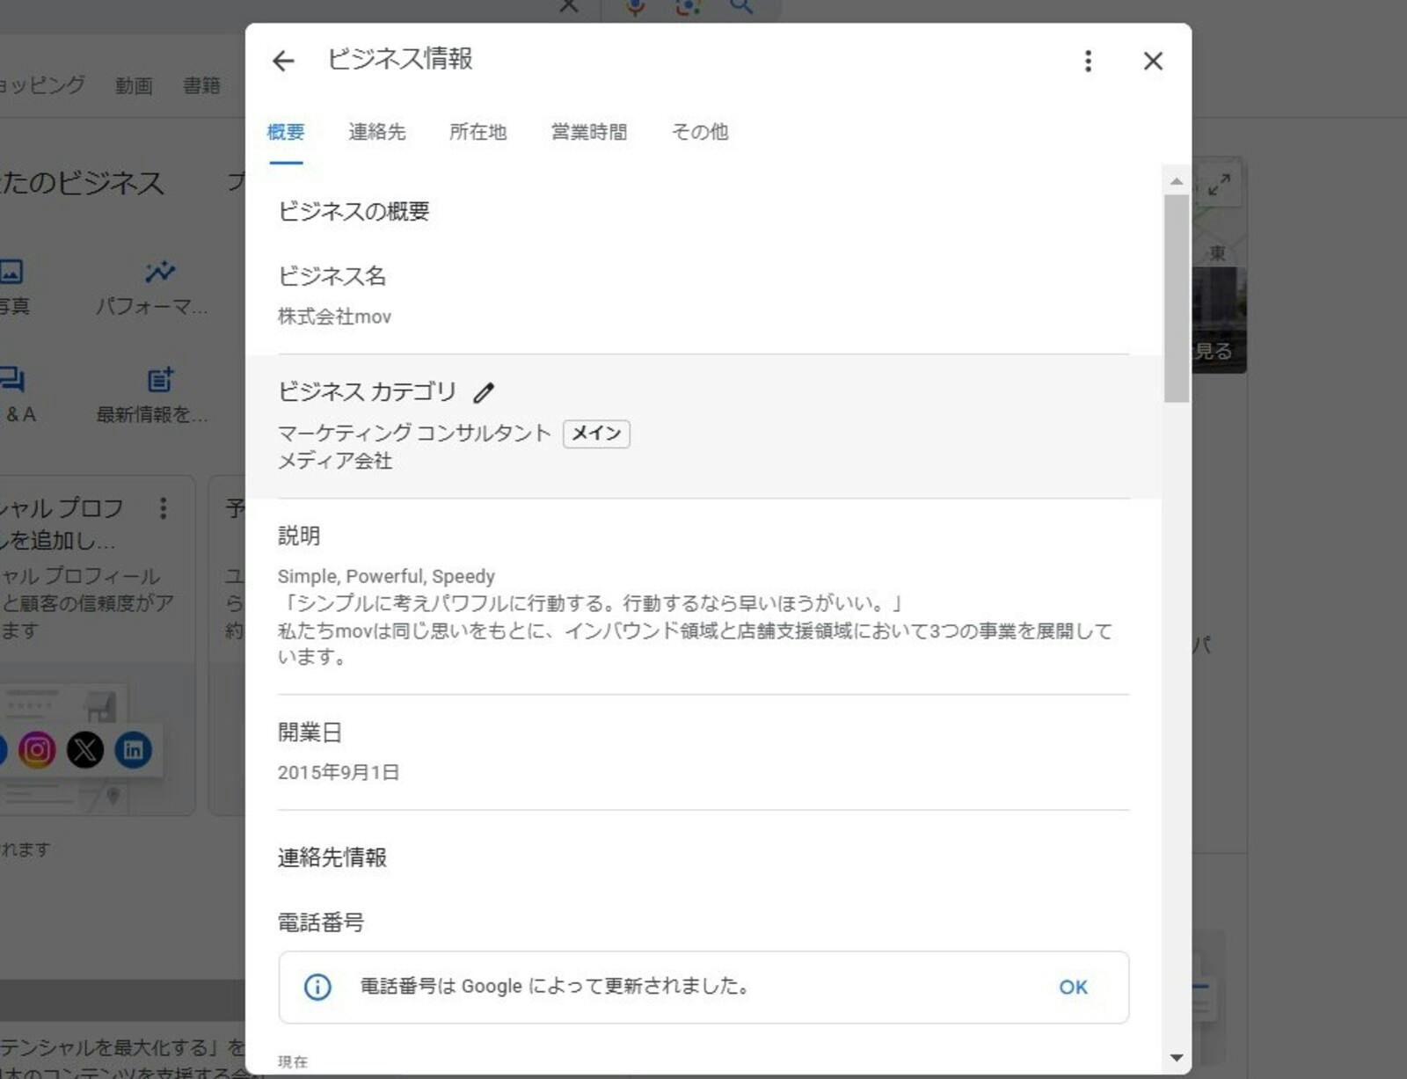Open three-dot menu on social profile card
1407x1079 pixels.
(163, 508)
